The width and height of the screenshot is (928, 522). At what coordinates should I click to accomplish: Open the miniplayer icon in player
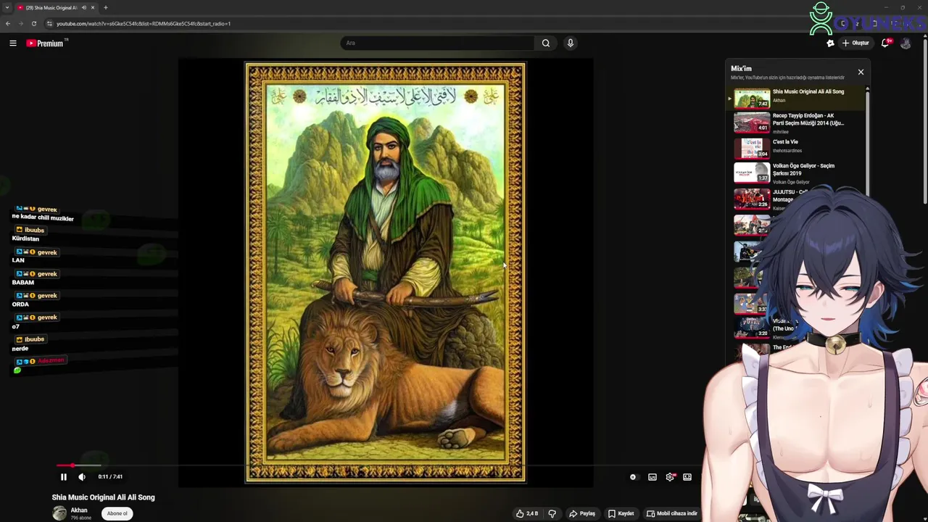(652, 477)
